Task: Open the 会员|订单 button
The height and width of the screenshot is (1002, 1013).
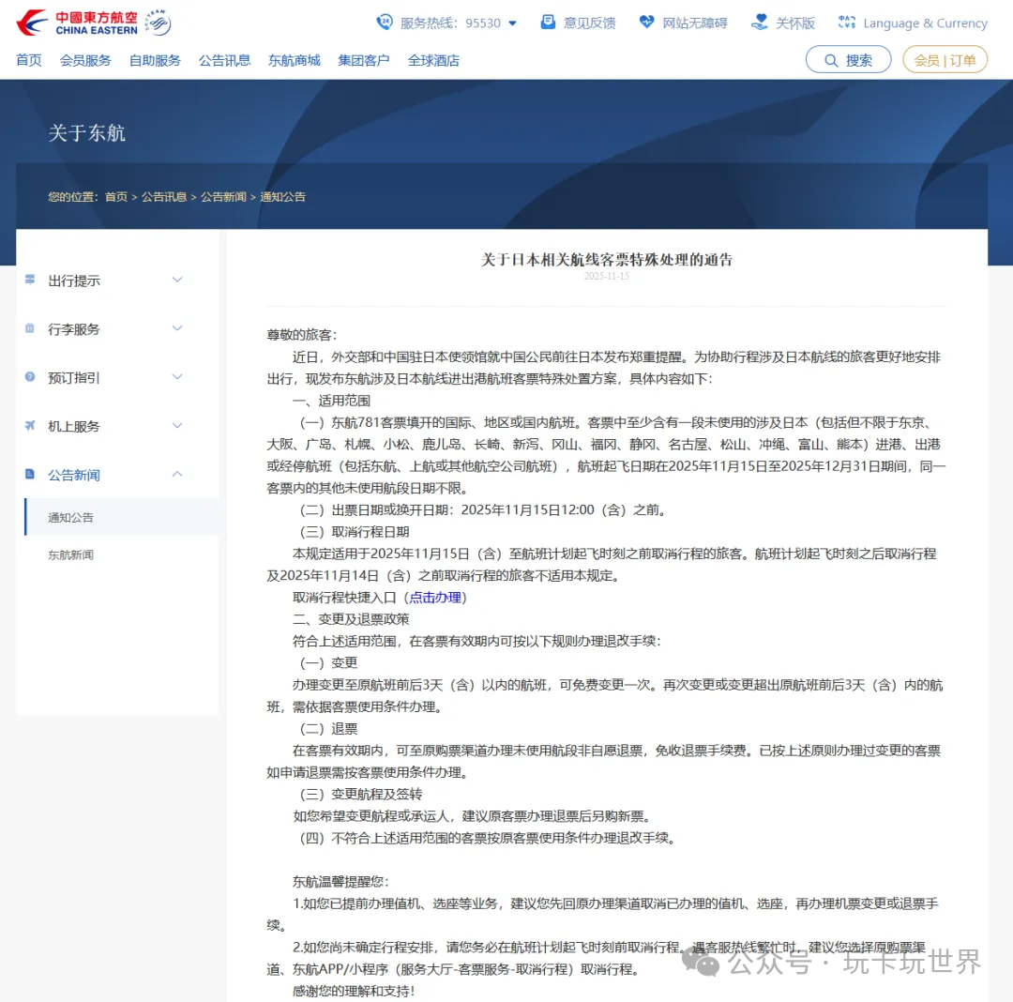Action: 945,59
